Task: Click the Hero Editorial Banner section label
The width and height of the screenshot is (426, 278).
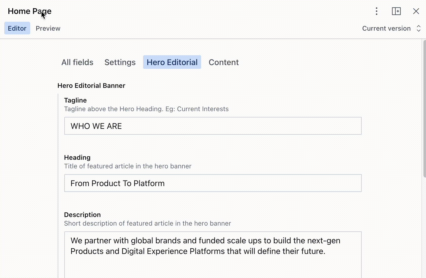Action: (x=91, y=86)
